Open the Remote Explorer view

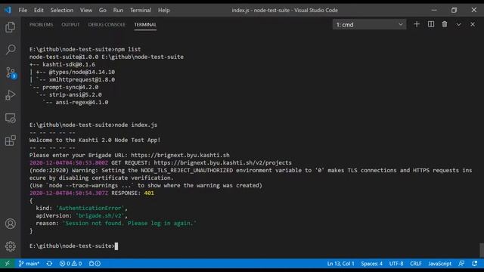(10, 118)
